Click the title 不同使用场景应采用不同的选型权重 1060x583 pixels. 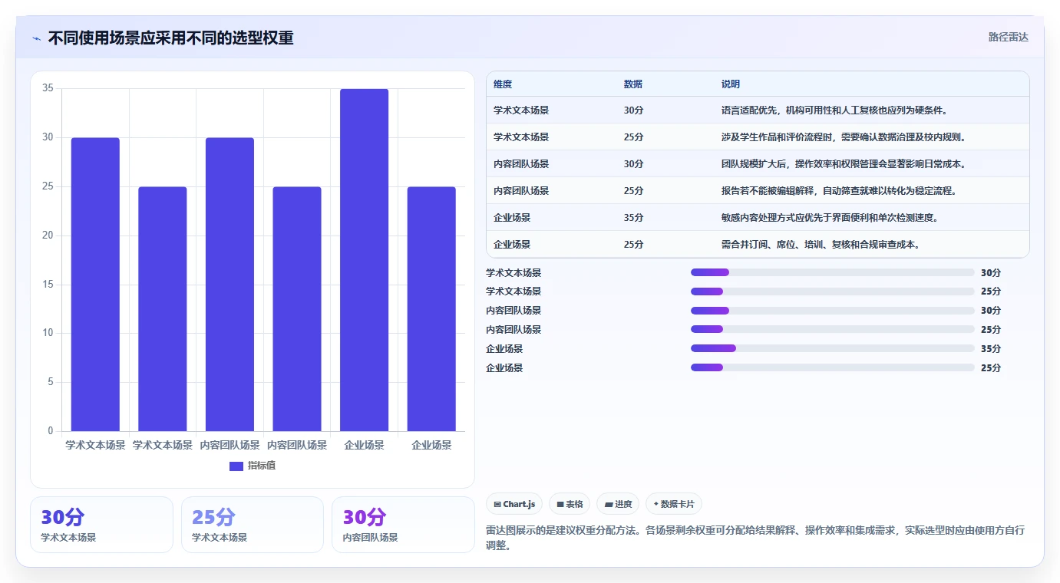pos(171,38)
